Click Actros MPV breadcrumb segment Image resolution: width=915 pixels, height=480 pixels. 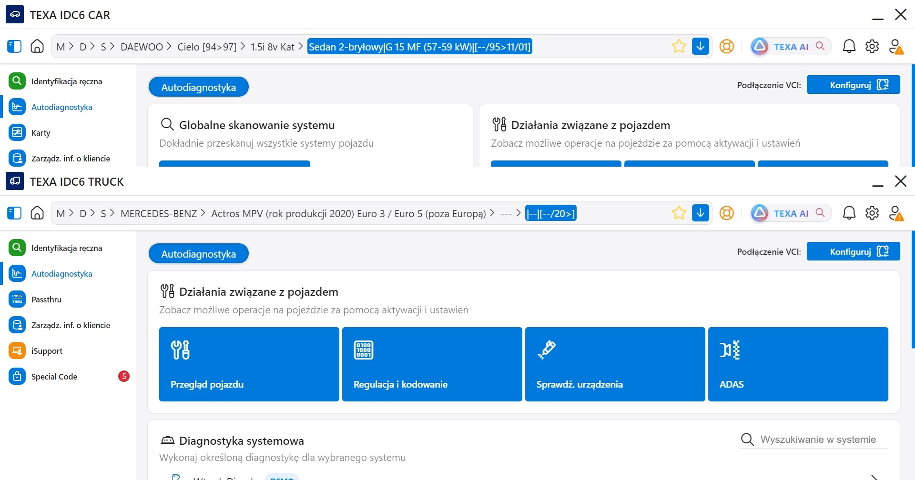tap(348, 213)
